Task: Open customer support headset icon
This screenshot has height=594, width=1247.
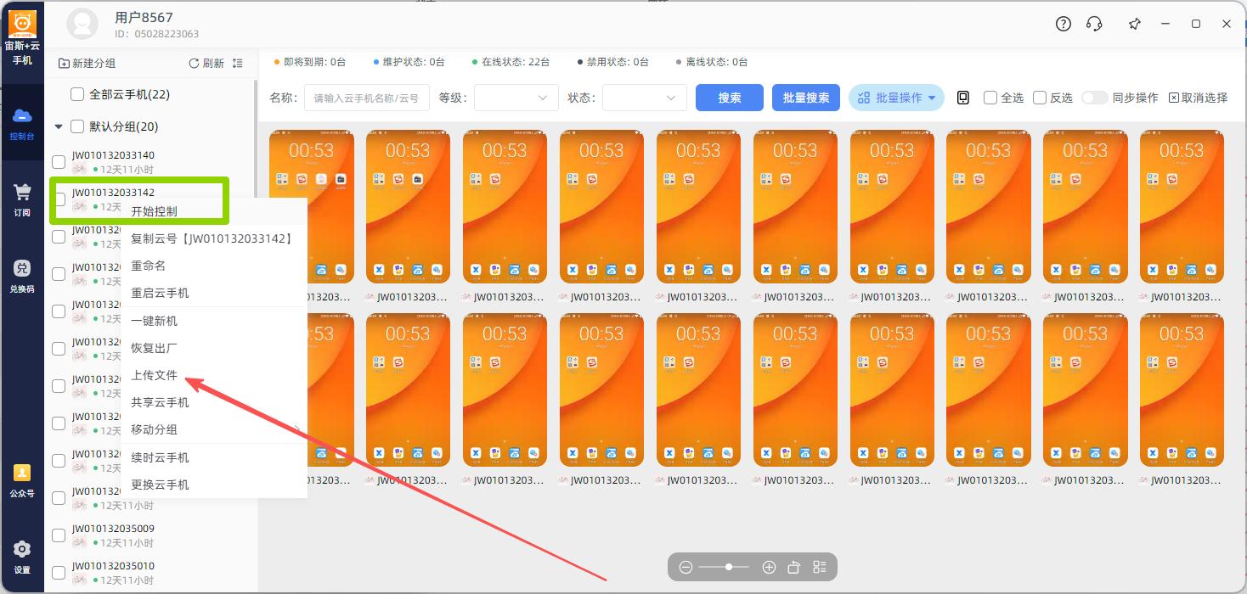Action: click(1095, 24)
